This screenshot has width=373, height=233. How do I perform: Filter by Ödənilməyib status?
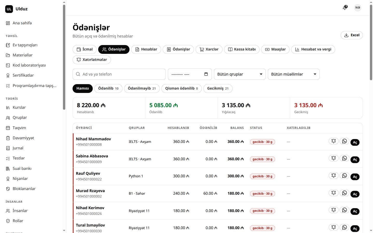[142, 89]
